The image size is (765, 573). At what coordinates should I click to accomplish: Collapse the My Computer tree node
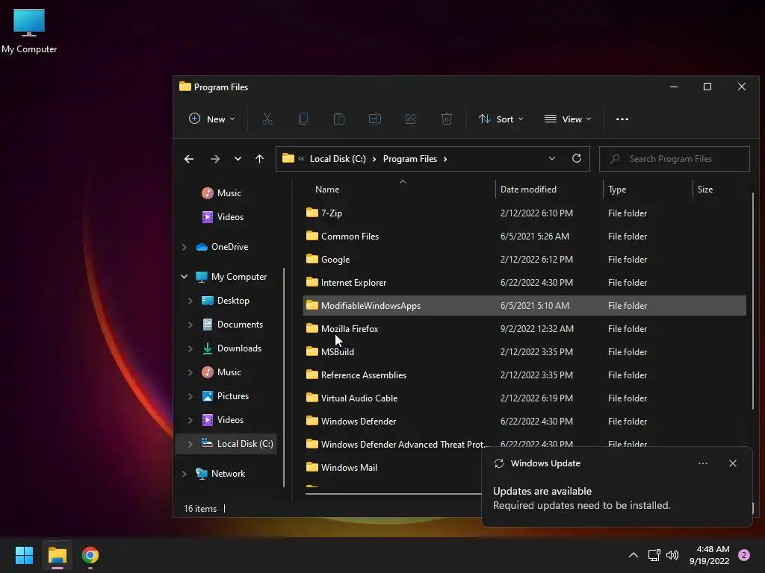(x=185, y=277)
